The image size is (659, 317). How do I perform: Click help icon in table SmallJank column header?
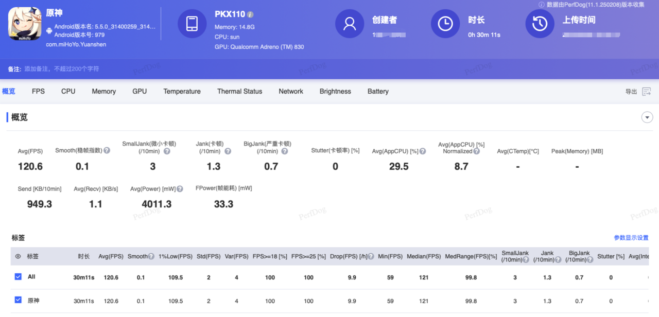pos(526,260)
